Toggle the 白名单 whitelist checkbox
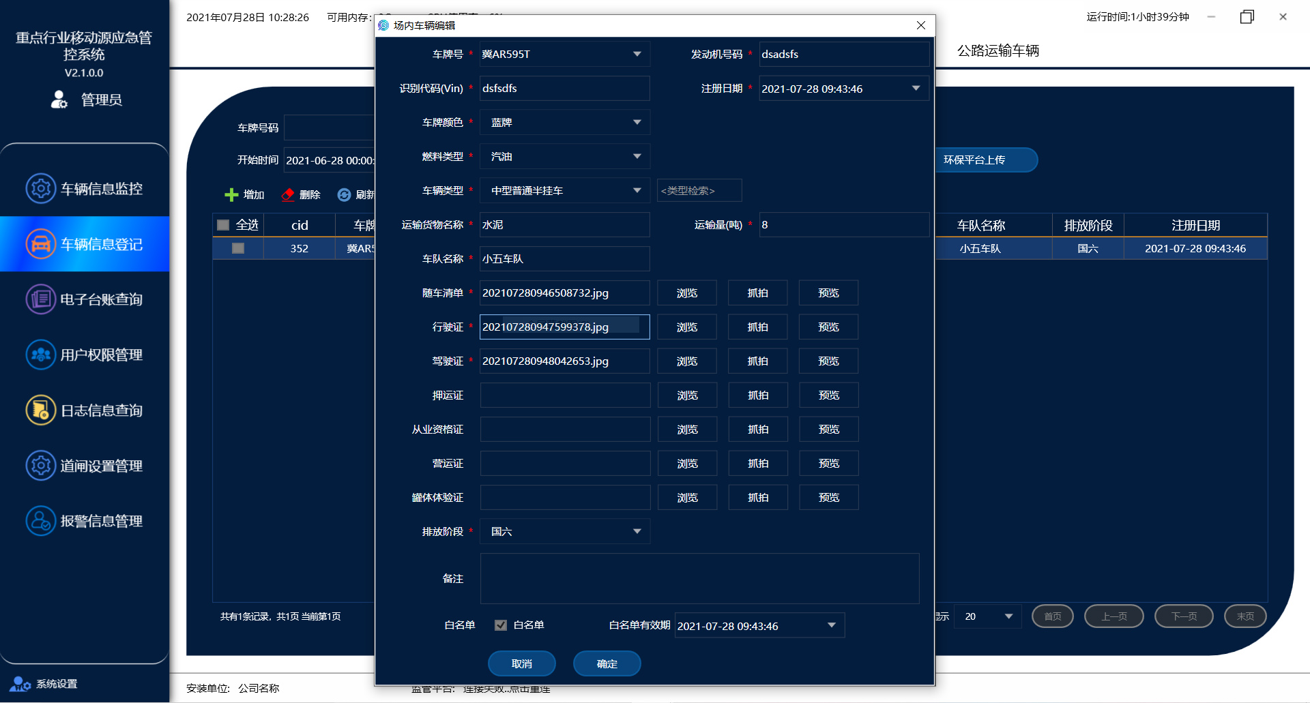The width and height of the screenshot is (1310, 703). [x=501, y=625]
